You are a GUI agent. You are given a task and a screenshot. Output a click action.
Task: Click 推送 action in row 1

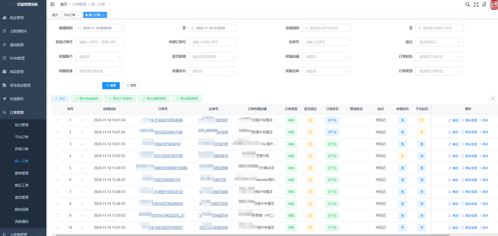click(454, 120)
